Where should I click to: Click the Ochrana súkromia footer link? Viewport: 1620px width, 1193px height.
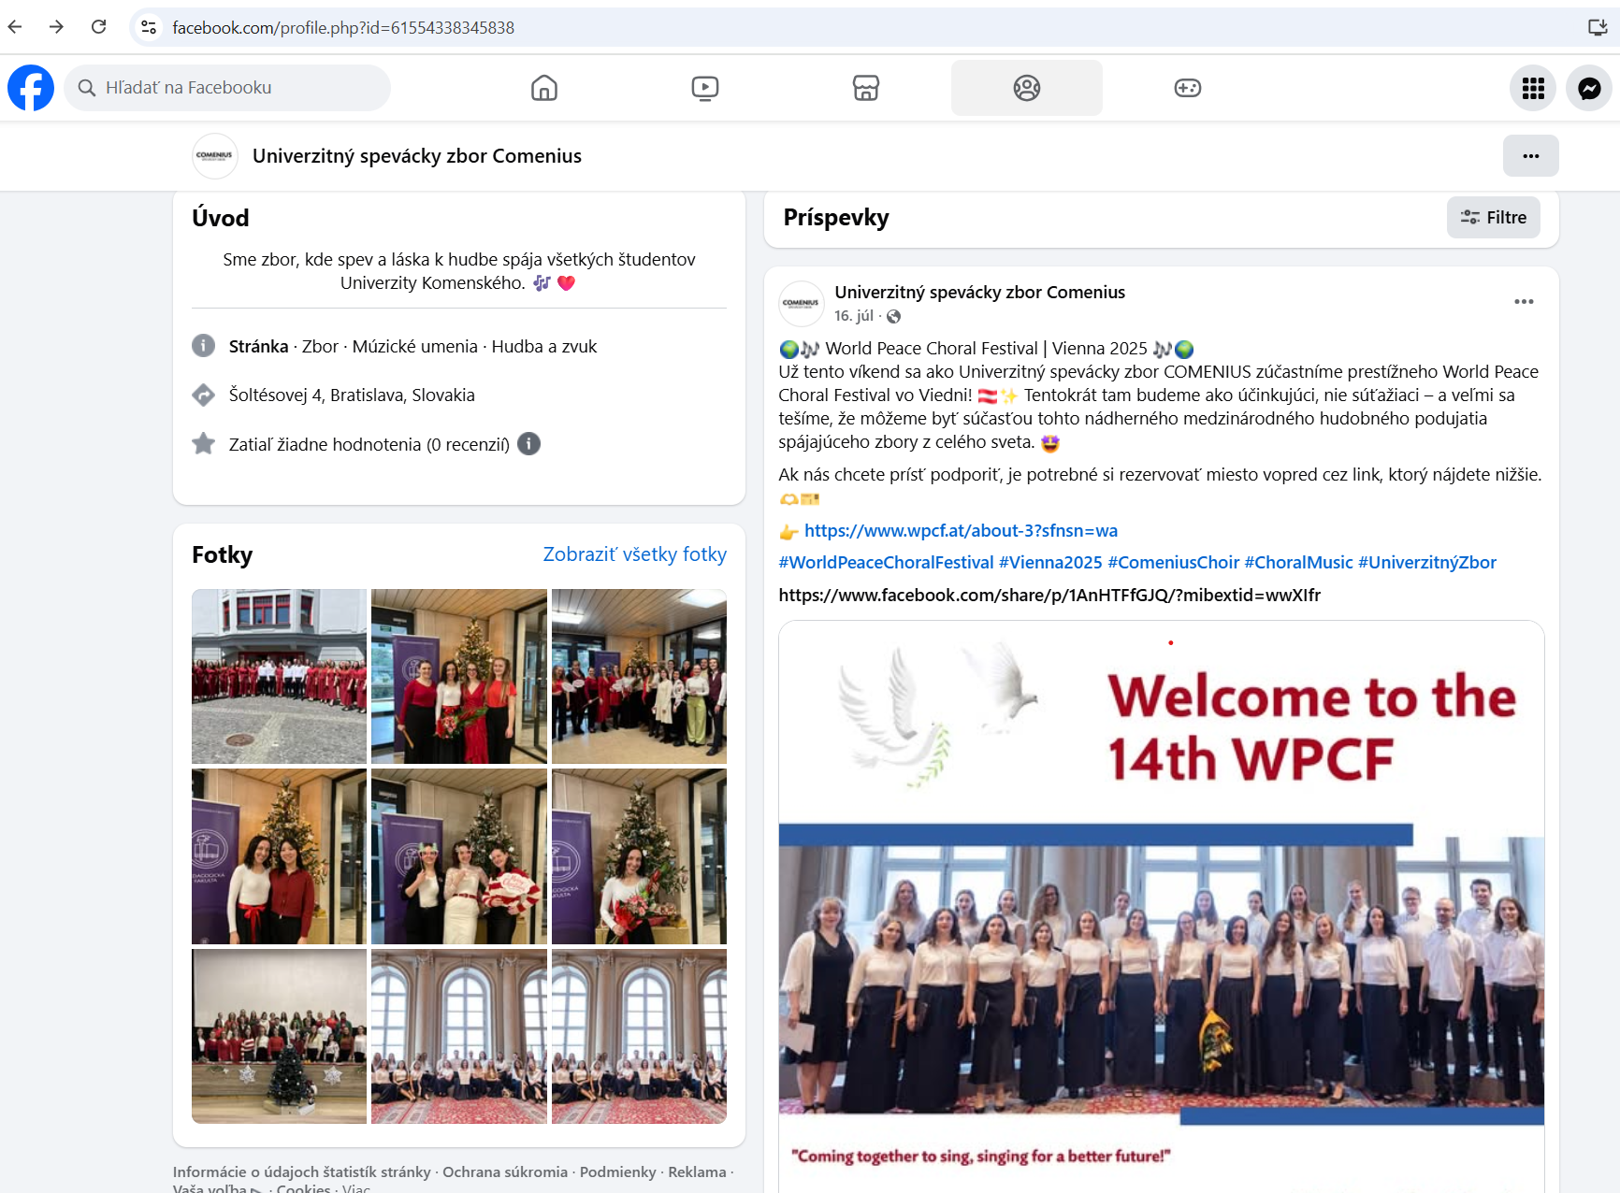(504, 1171)
